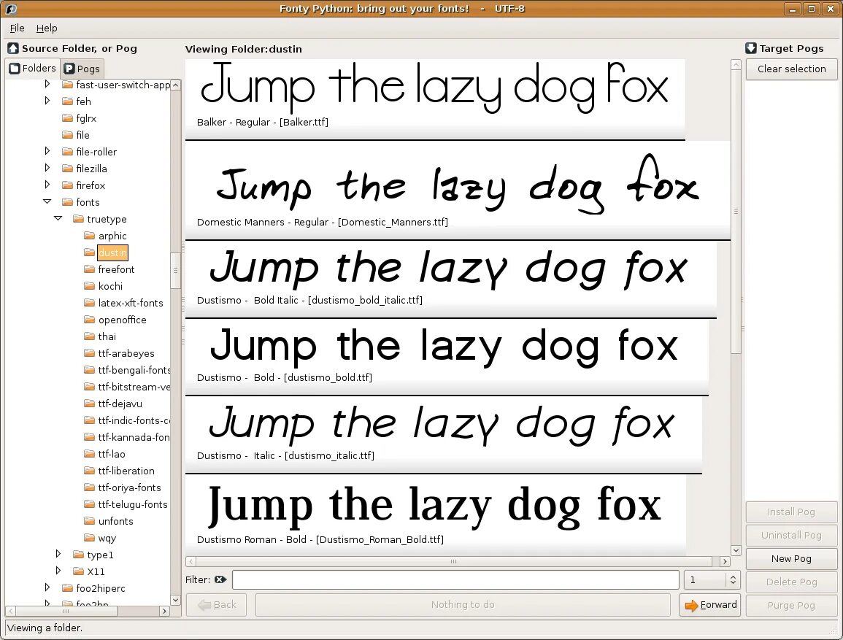Screen dimensions: 843x640
Task: Click the Uninstall Pog button
Action: point(791,535)
